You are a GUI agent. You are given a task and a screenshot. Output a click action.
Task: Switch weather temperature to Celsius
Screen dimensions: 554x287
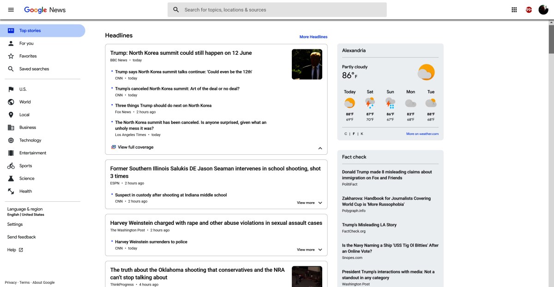[345, 133]
